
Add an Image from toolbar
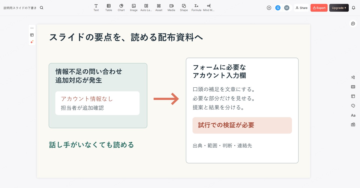133,7
